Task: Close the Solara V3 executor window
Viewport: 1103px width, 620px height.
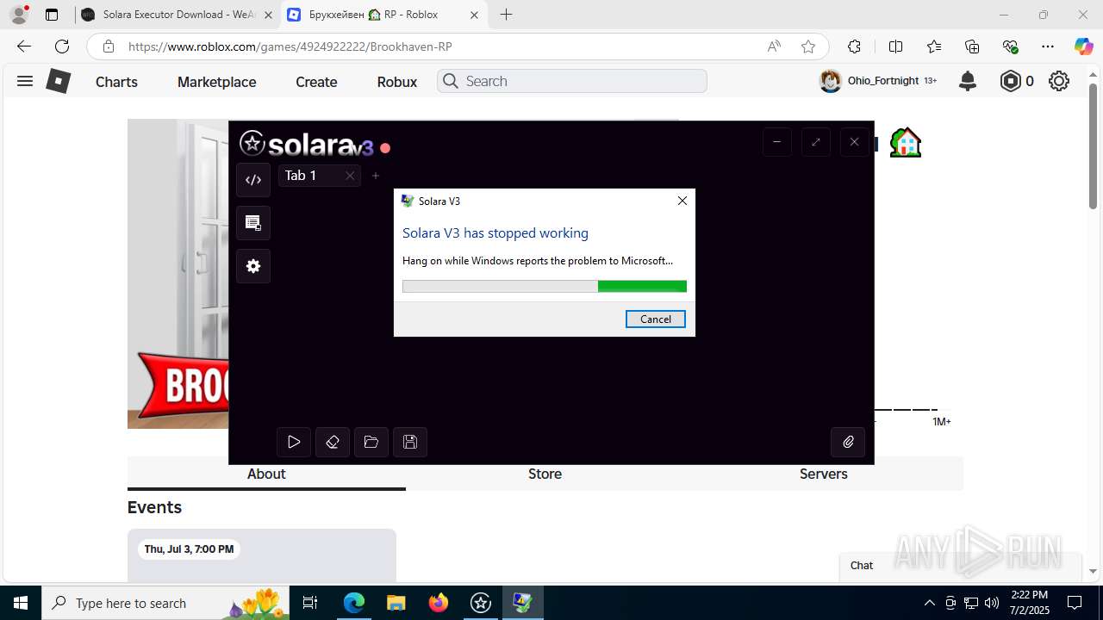Action: 854,142
